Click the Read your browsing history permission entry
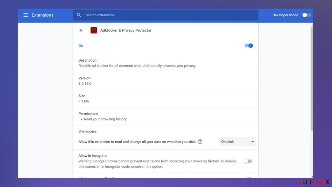332x187 pixels. [x=105, y=119]
